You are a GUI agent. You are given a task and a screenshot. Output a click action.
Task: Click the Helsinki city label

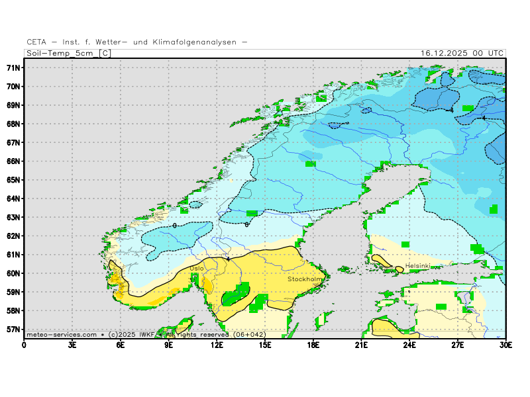(x=417, y=266)
